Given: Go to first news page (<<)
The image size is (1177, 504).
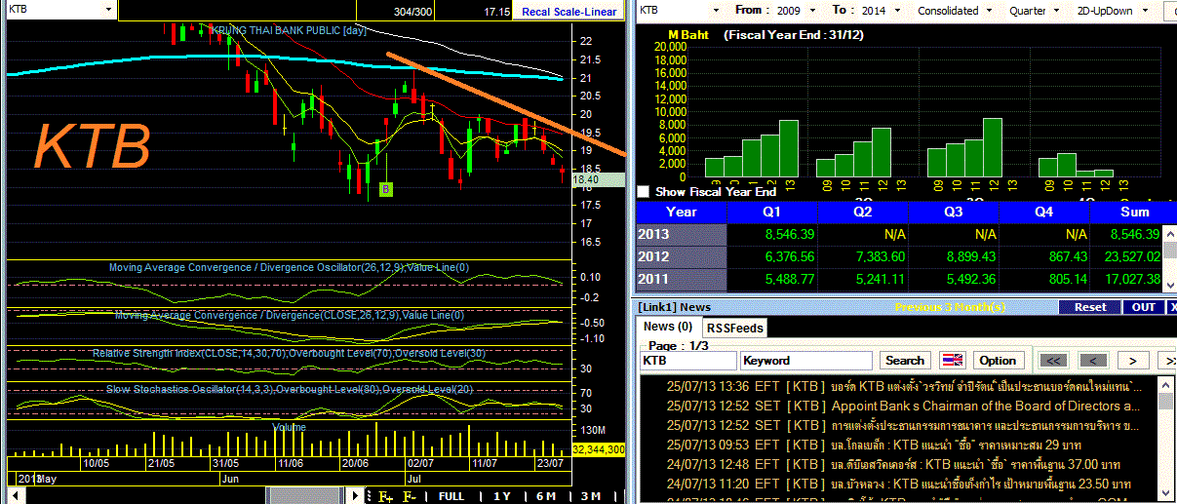Looking at the screenshot, I should click(x=1052, y=360).
